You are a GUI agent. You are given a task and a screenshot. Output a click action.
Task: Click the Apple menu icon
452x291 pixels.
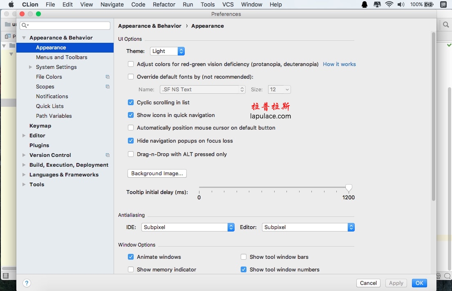click(11, 4)
